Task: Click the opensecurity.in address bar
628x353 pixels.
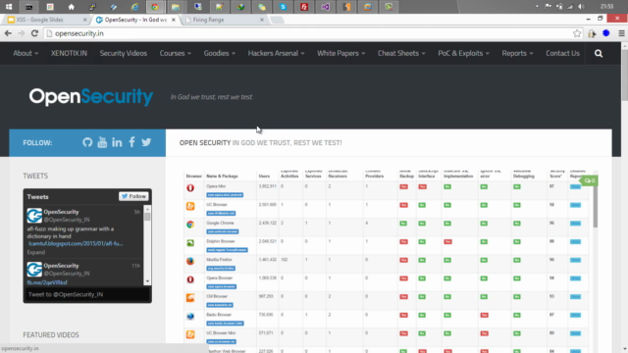Action: [308, 33]
